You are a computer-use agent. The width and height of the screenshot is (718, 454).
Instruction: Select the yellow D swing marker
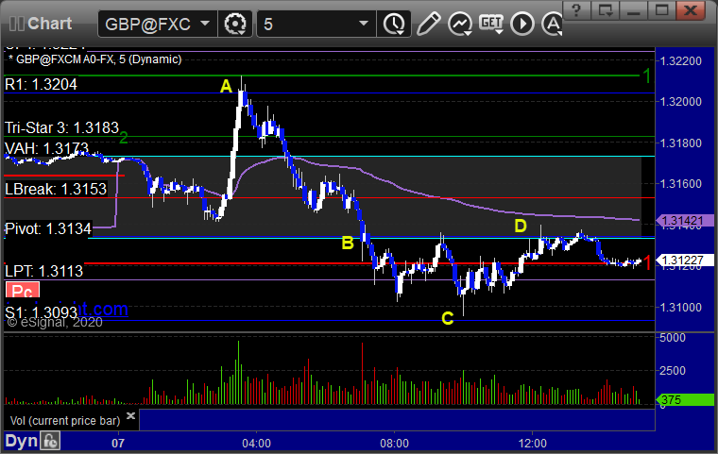point(521,226)
